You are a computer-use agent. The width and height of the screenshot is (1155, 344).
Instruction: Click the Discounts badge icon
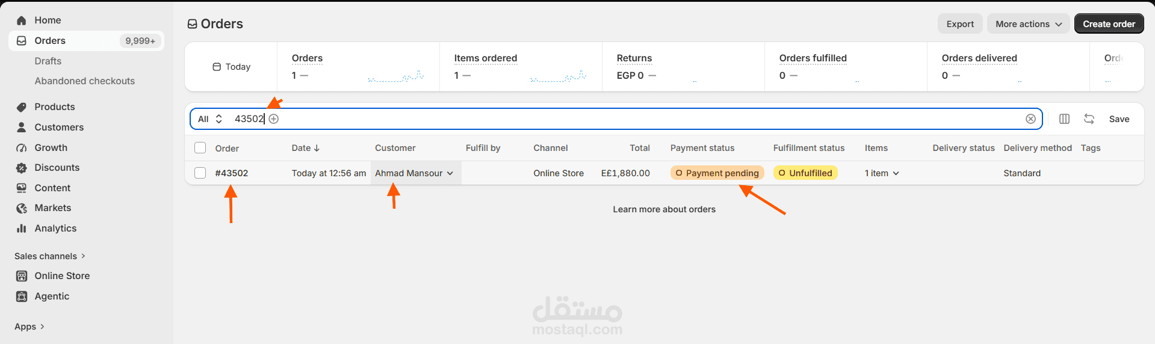pyautogui.click(x=22, y=168)
